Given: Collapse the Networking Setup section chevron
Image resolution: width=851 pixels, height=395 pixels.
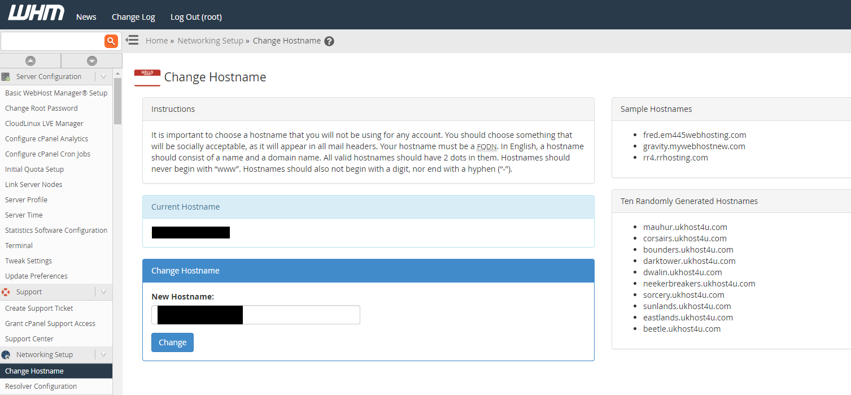Looking at the screenshot, I should click(103, 354).
